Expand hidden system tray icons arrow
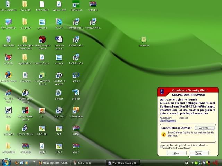Screen dimensions: 222x166 coord(192,163)
